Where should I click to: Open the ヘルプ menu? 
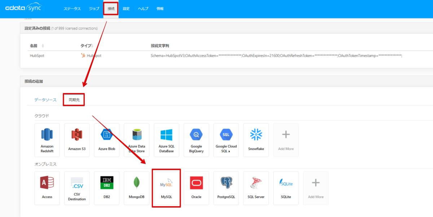click(143, 9)
